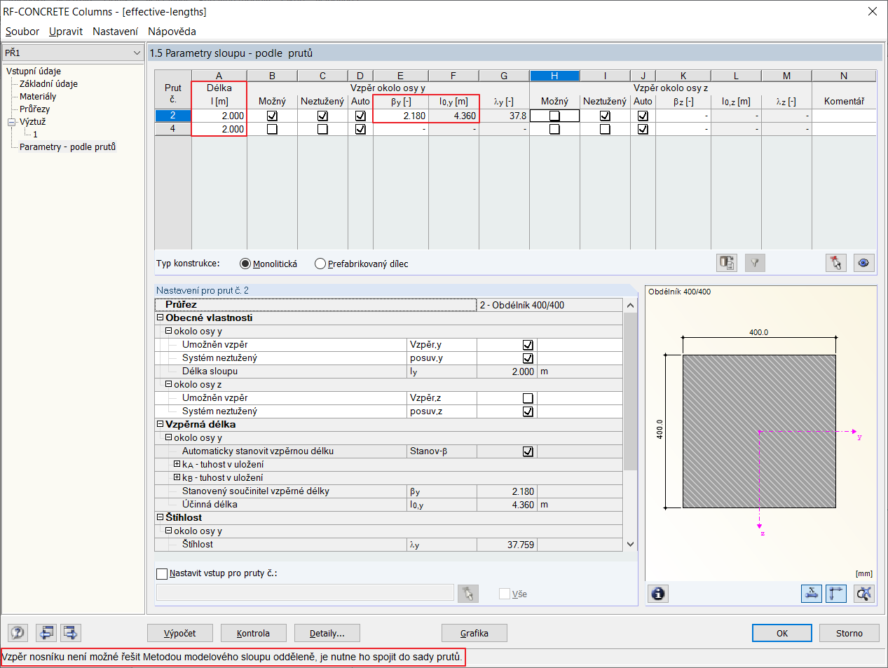Click pointer pick icon beside the member number field
This screenshot has height=668, width=888.
click(468, 594)
